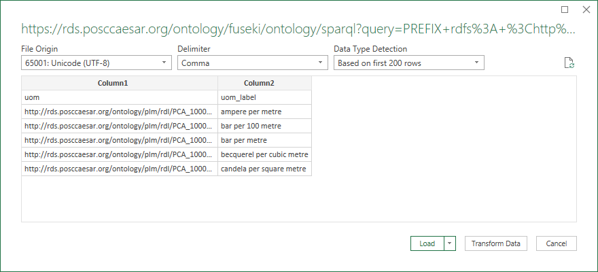Image resolution: width=598 pixels, height=272 pixels.
Task: Close the import dialog
Action: (586, 10)
